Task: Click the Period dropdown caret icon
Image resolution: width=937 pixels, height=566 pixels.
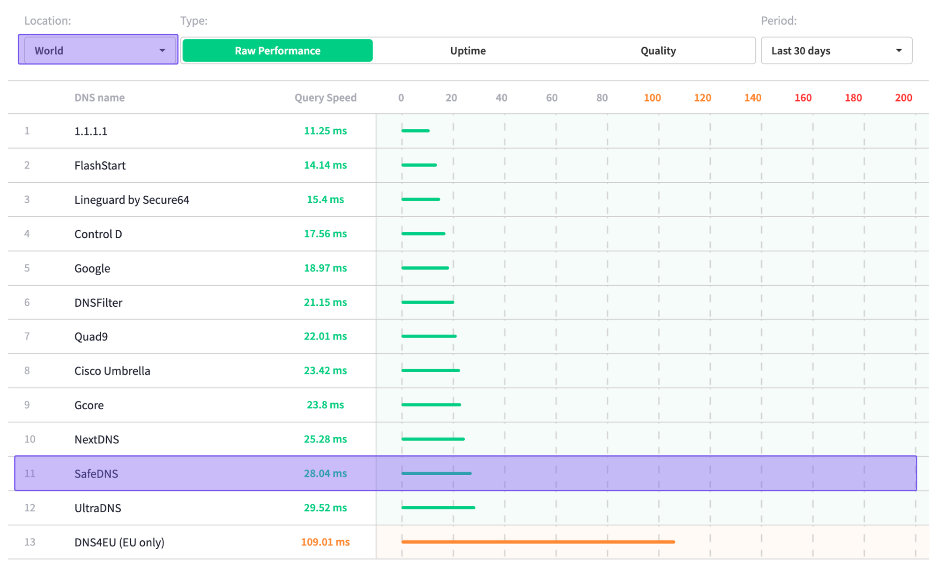Action: point(899,51)
